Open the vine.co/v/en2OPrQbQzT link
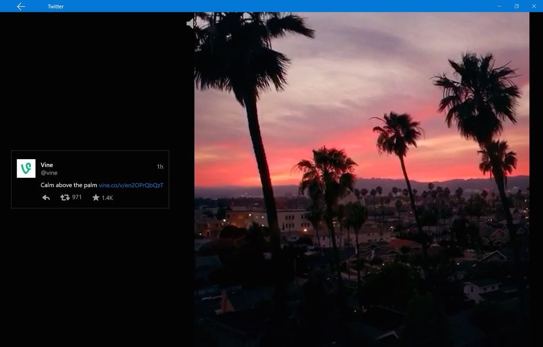 pyautogui.click(x=131, y=185)
